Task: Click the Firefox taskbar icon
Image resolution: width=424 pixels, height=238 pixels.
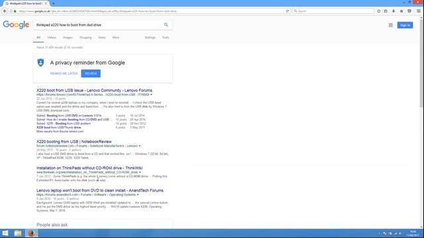Action: 31,233
